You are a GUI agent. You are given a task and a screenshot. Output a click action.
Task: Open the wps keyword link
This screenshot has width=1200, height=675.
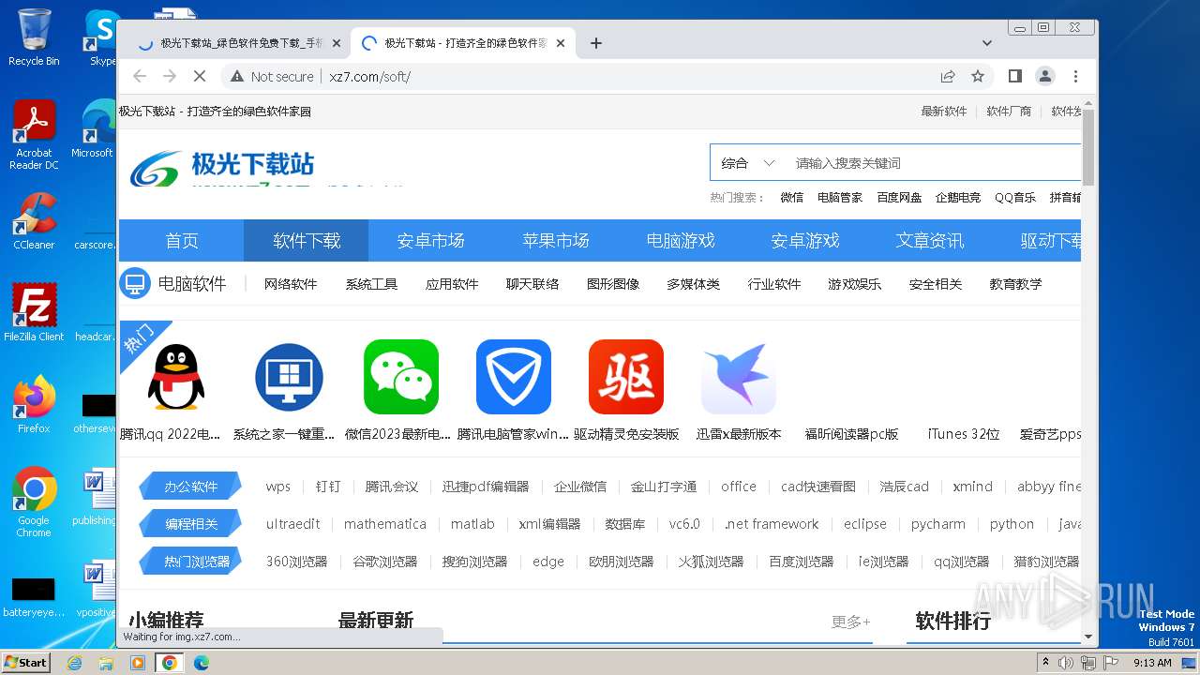278,487
